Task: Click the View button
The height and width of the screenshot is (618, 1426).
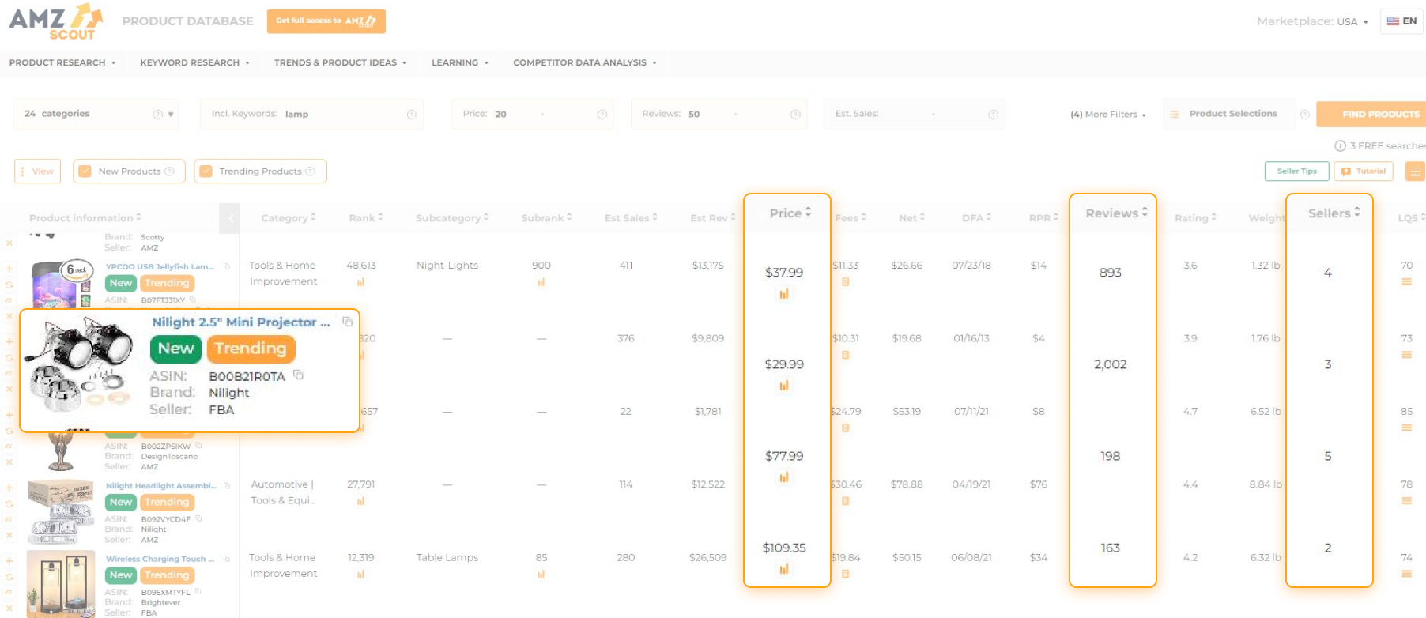Action: pyautogui.click(x=37, y=171)
